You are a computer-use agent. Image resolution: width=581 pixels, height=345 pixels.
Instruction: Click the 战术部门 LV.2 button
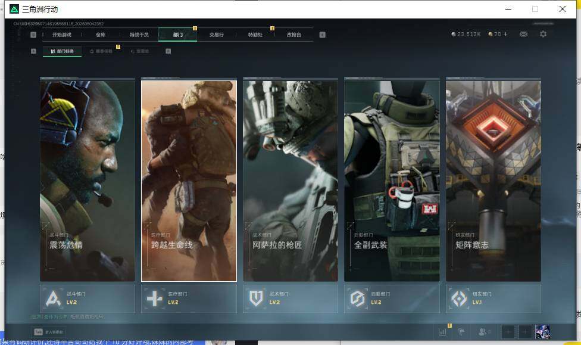[x=290, y=299]
